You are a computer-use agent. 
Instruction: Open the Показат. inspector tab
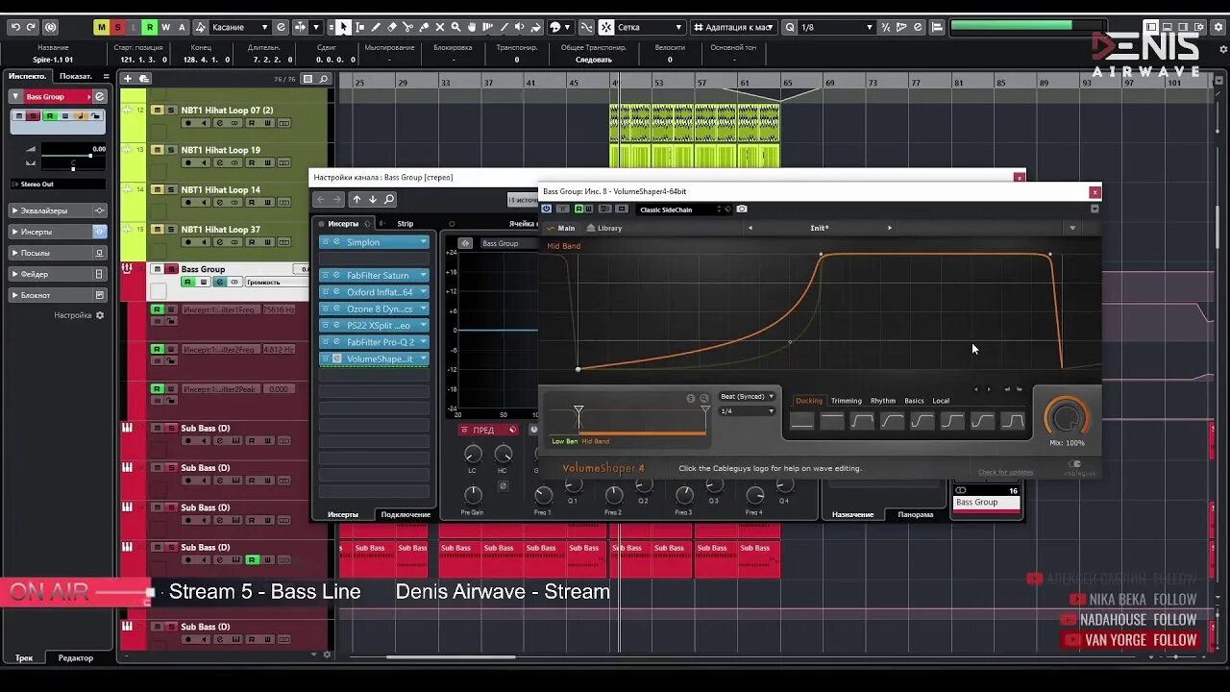pyautogui.click(x=76, y=76)
